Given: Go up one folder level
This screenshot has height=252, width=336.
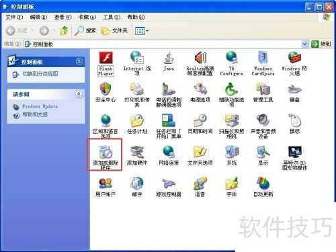Looking at the screenshot, I should tap(65, 31).
